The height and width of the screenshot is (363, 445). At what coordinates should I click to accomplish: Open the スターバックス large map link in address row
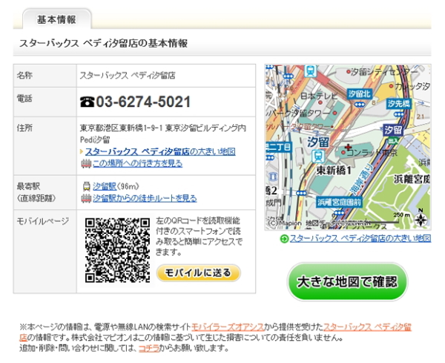[x=160, y=151]
